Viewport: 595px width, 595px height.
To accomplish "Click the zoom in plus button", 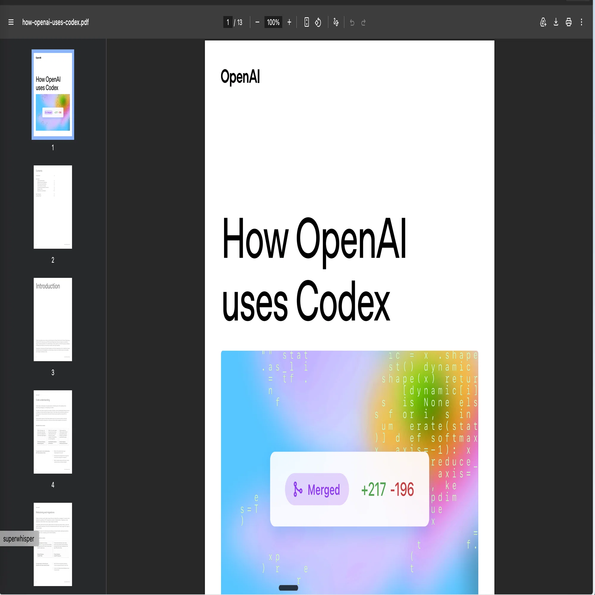I will point(289,22).
